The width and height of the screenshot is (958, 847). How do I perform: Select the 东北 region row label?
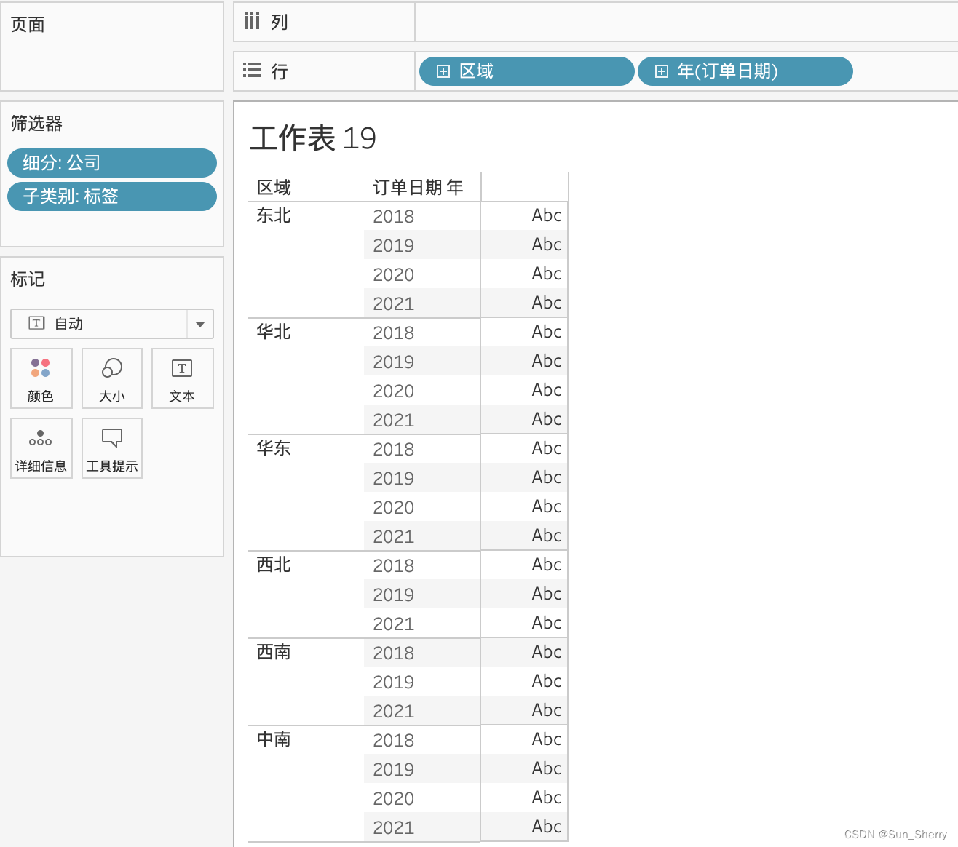274,215
